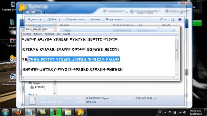Expand the view options dropdown arrow
Image resolution: width=207 pixels, height=116 pixels.
click(x=166, y=19)
